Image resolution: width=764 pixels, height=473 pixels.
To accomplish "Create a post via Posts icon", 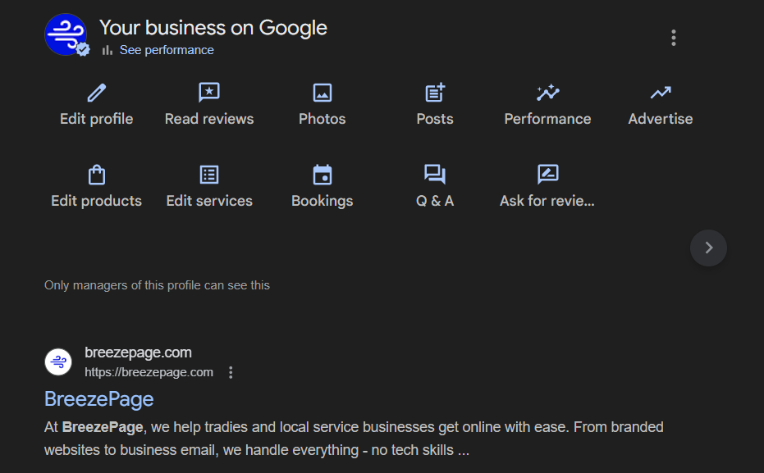I will 435,93.
